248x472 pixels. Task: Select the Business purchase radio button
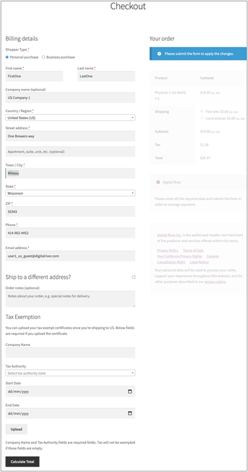[43, 57]
